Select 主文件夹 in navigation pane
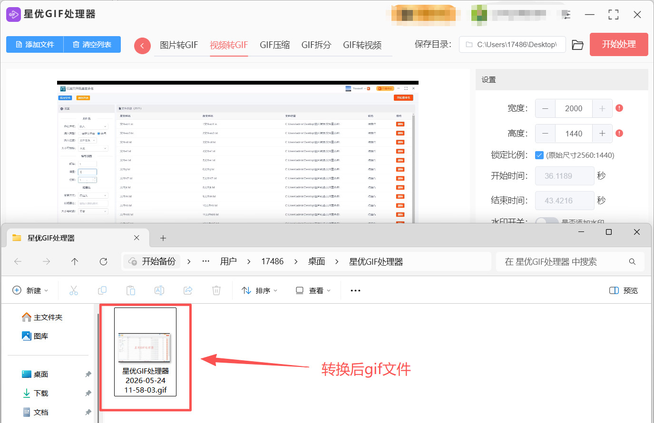This screenshot has width=654, height=423. click(x=42, y=317)
